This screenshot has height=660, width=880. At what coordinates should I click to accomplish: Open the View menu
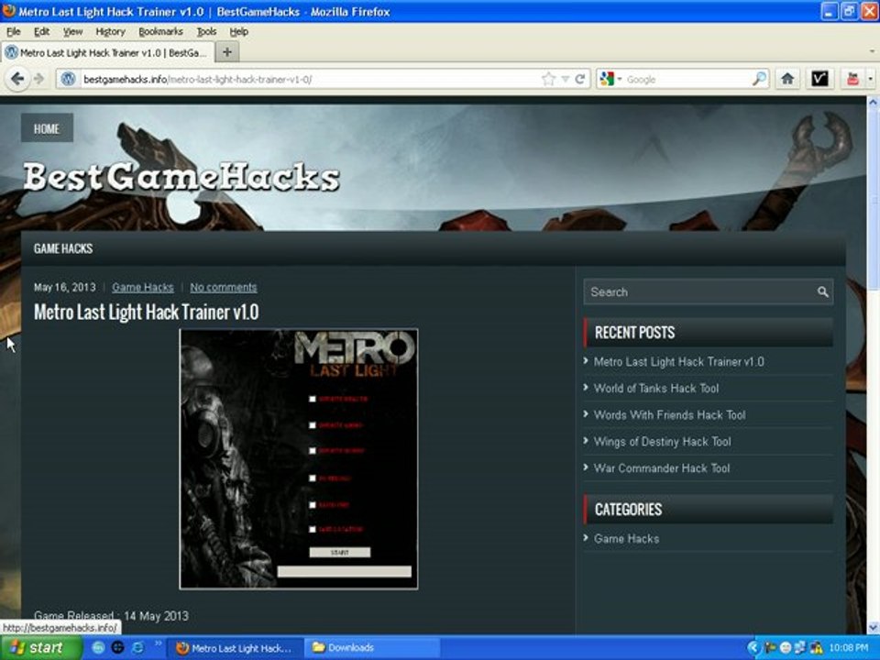[x=72, y=31]
